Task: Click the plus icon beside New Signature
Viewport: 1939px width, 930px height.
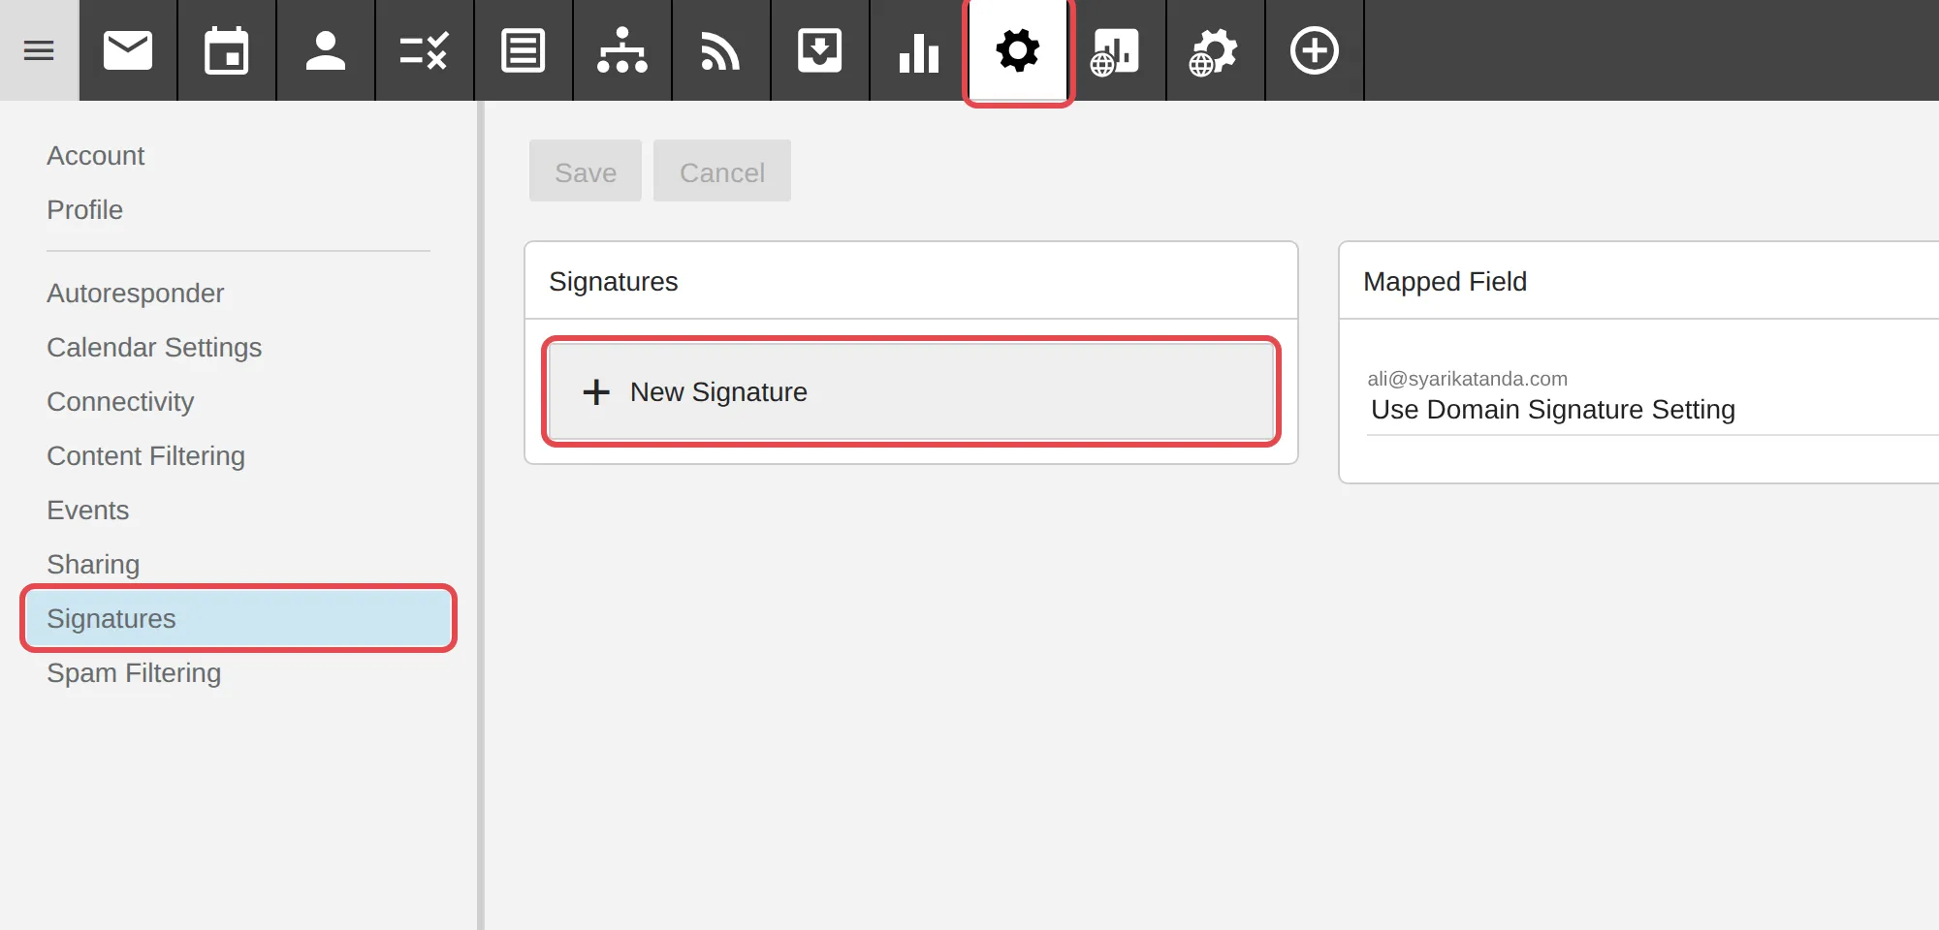Action: 596,391
